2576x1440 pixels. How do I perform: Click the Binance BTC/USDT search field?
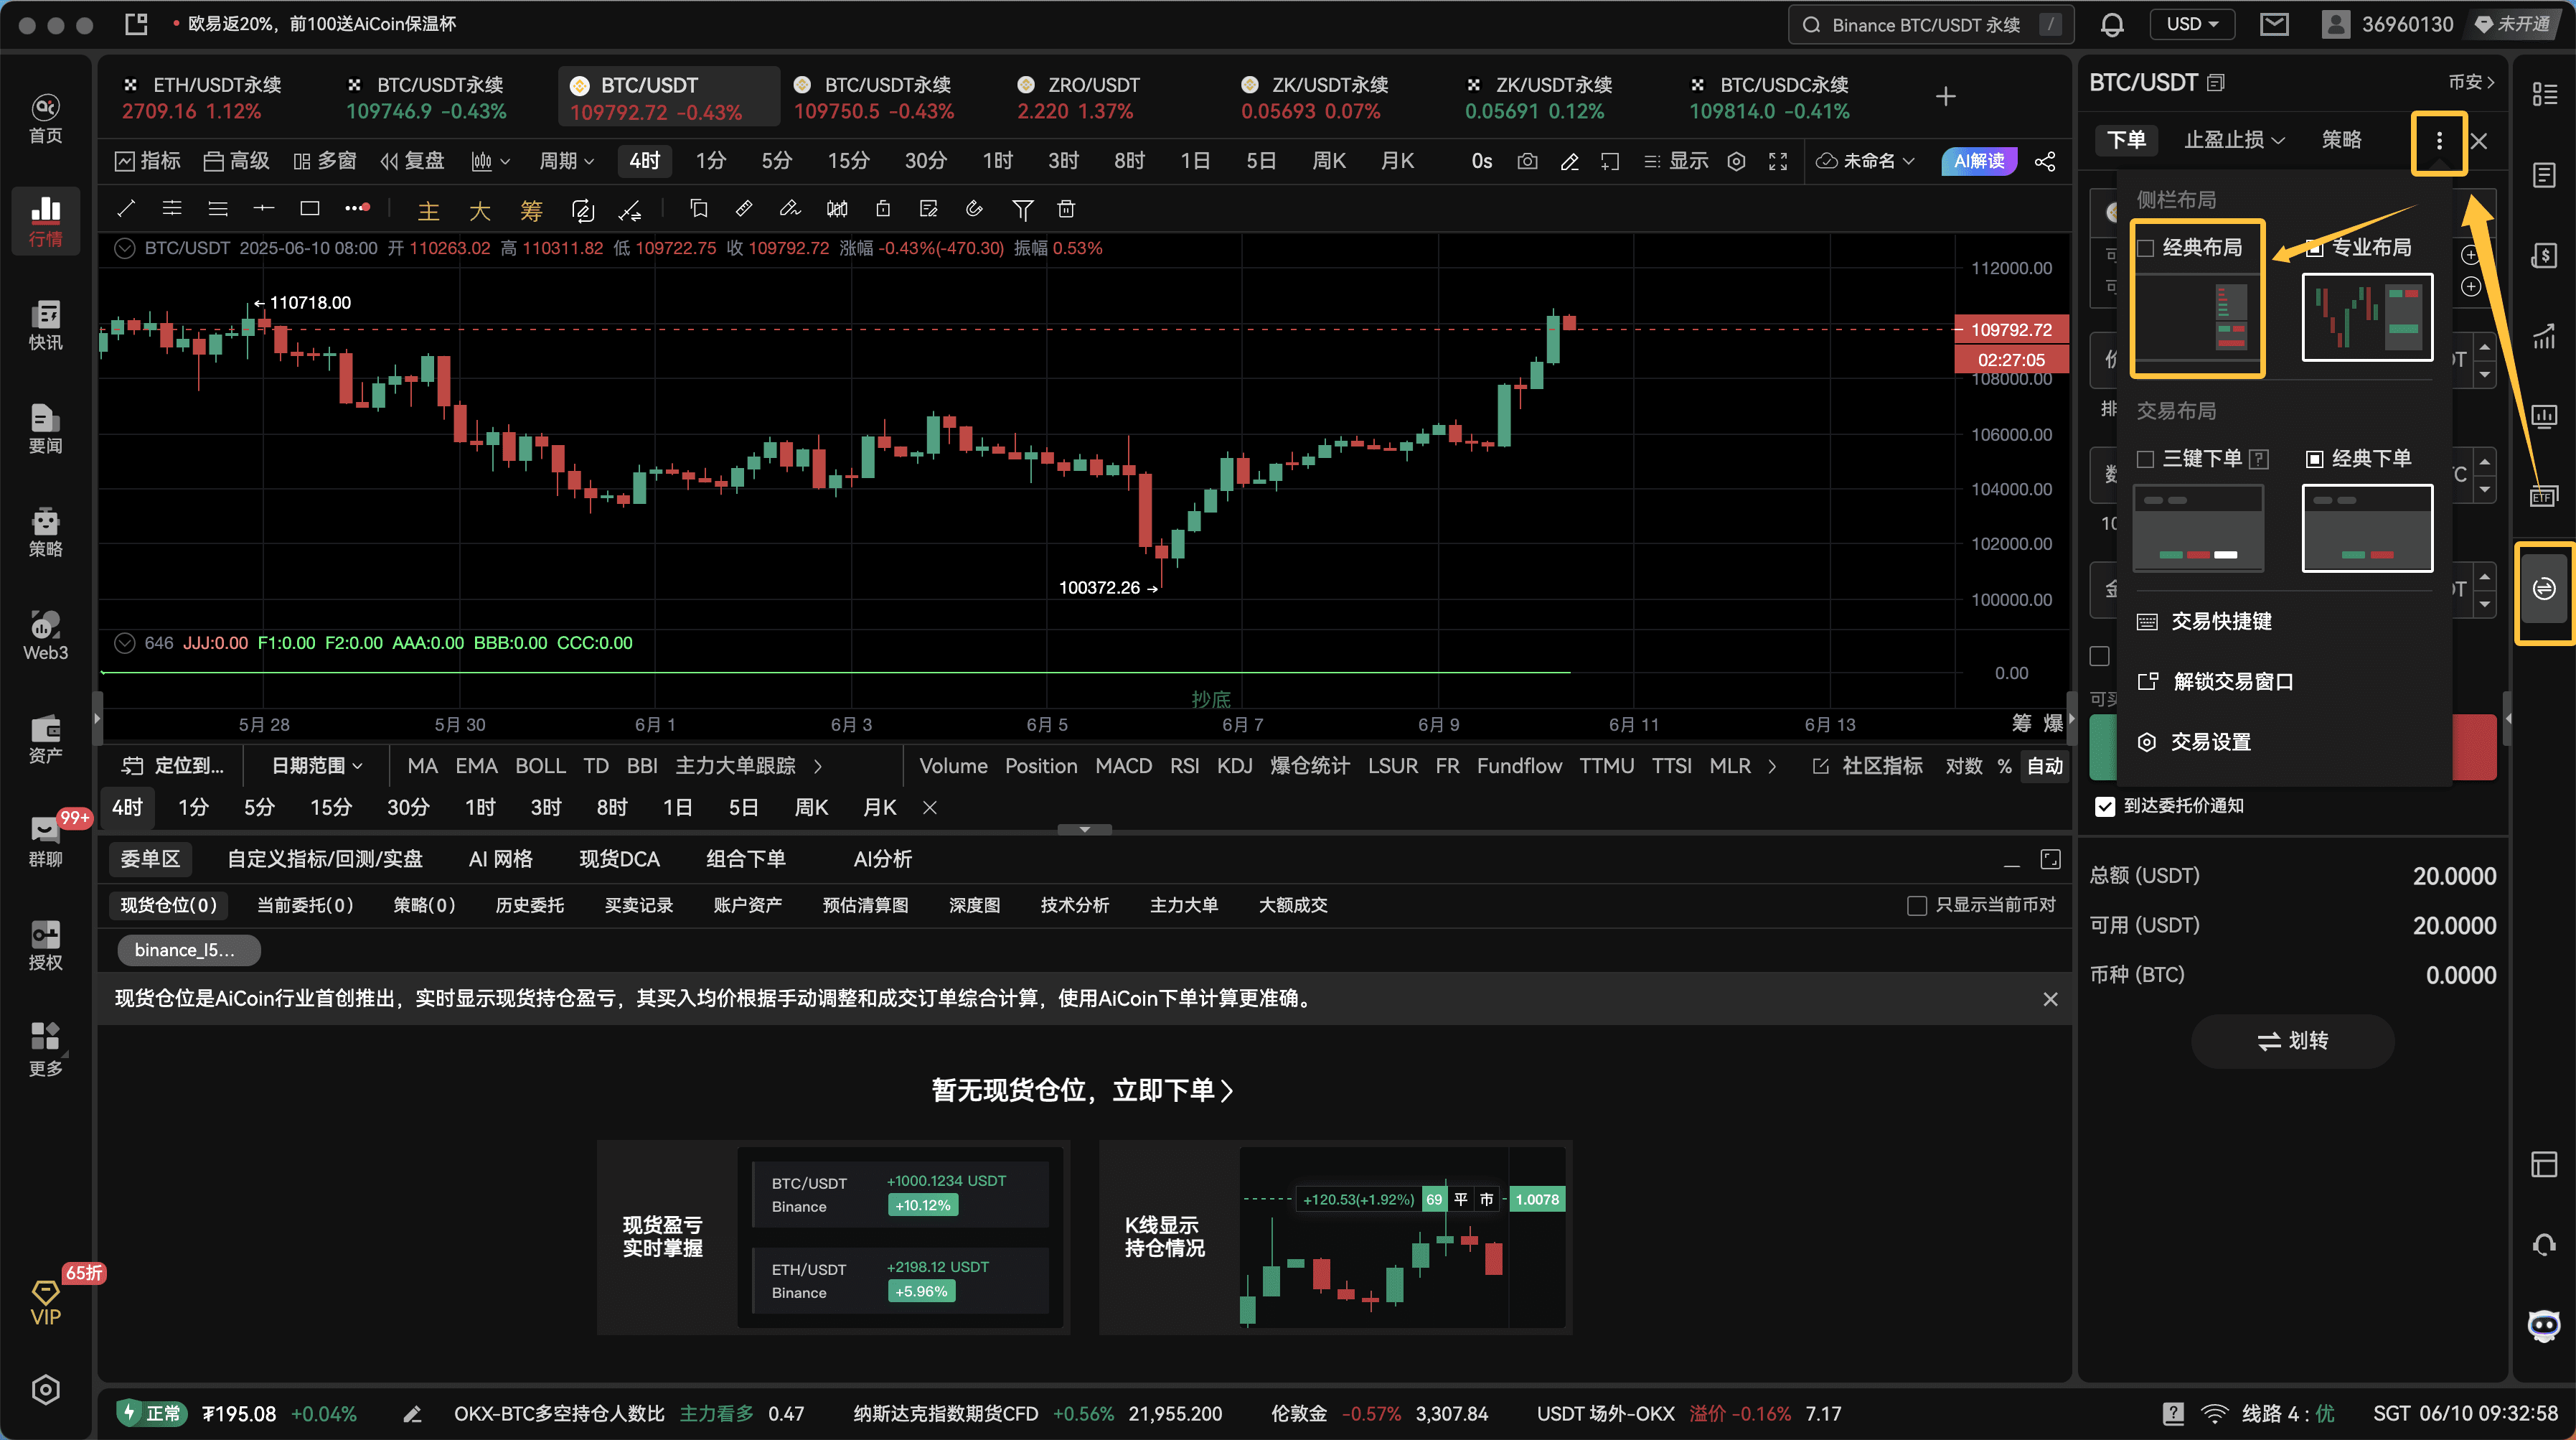[1930, 24]
